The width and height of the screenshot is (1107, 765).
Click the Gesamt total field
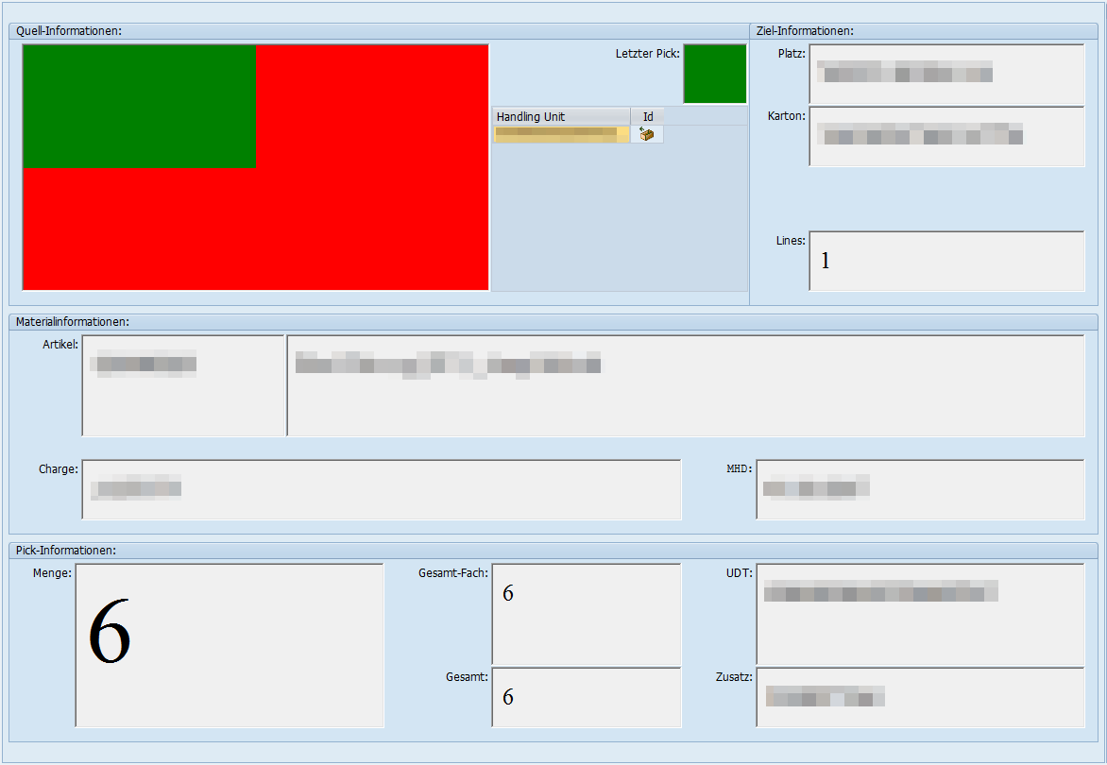(x=586, y=697)
